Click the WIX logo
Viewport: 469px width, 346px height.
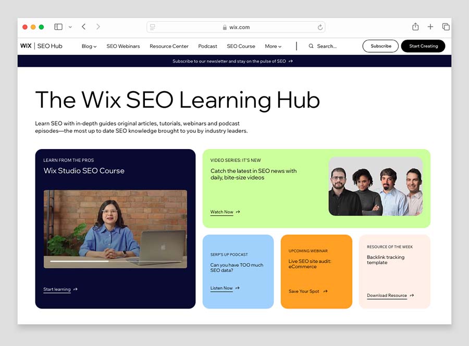tap(26, 46)
